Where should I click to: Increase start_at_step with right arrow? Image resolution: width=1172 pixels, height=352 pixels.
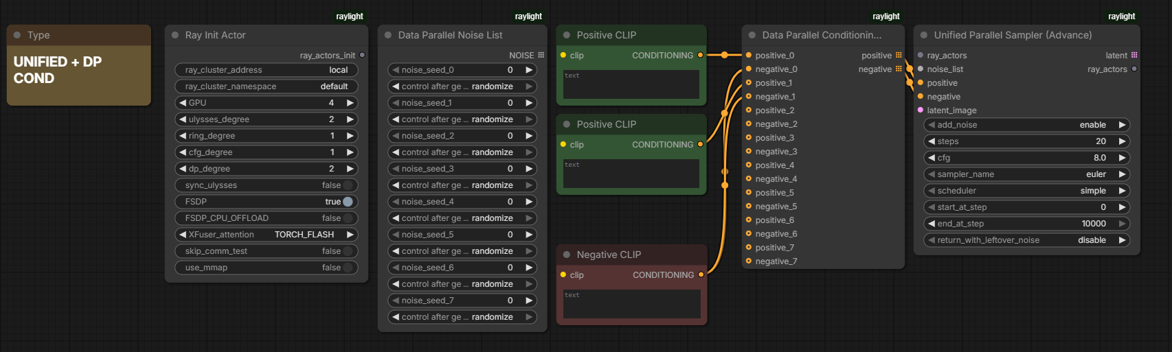coord(1123,207)
